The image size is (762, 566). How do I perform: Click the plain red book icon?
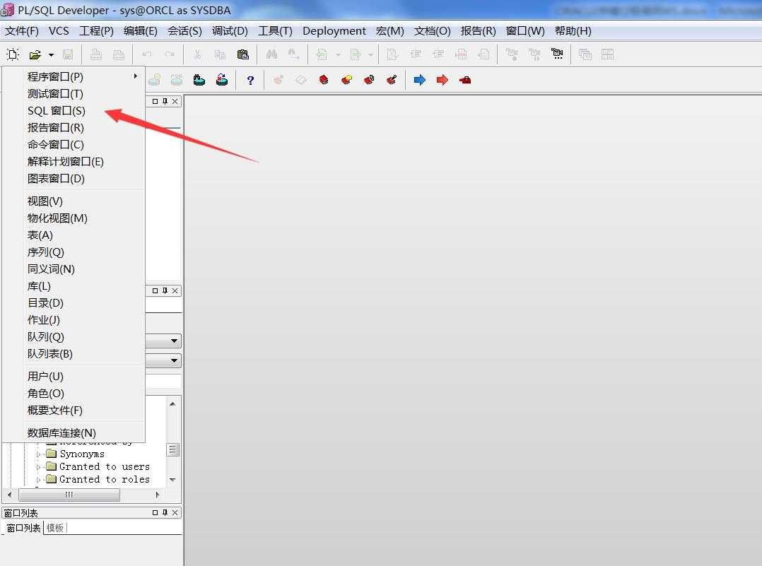[324, 80]
